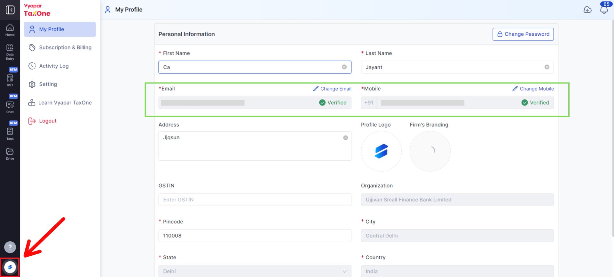Screen dimensions: 614x277
Task: Clear the Last Name field
Action: pyautogui.click(x=547, y=67)
